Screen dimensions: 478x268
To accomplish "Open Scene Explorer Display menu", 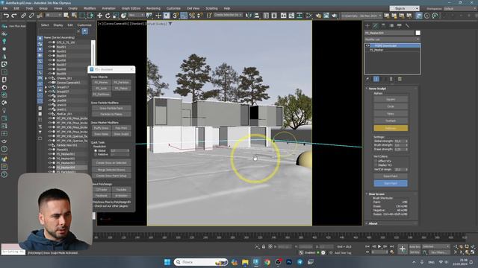I will pyautogui.click(x=58, y=25).
